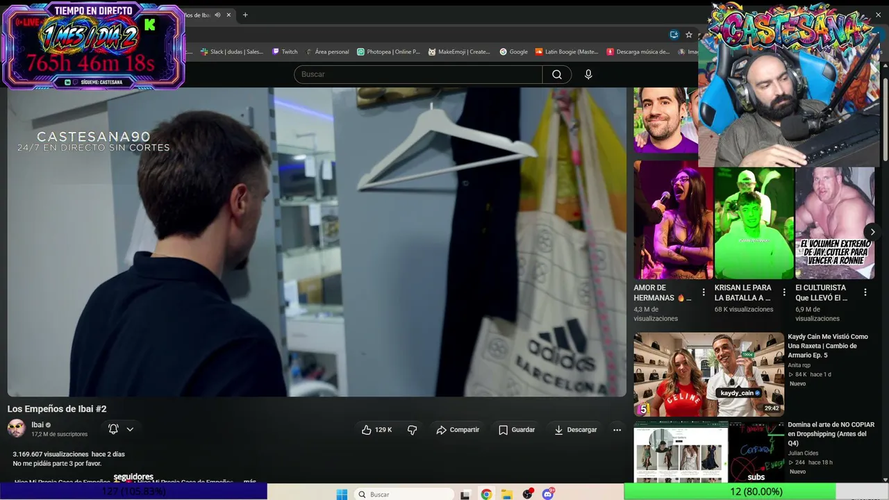Open the Slack bookmark
889x500 pixels.
232,51
